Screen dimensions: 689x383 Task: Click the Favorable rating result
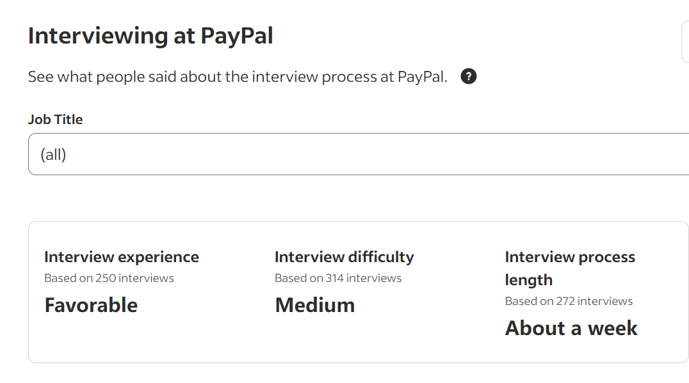coord(91,306)
